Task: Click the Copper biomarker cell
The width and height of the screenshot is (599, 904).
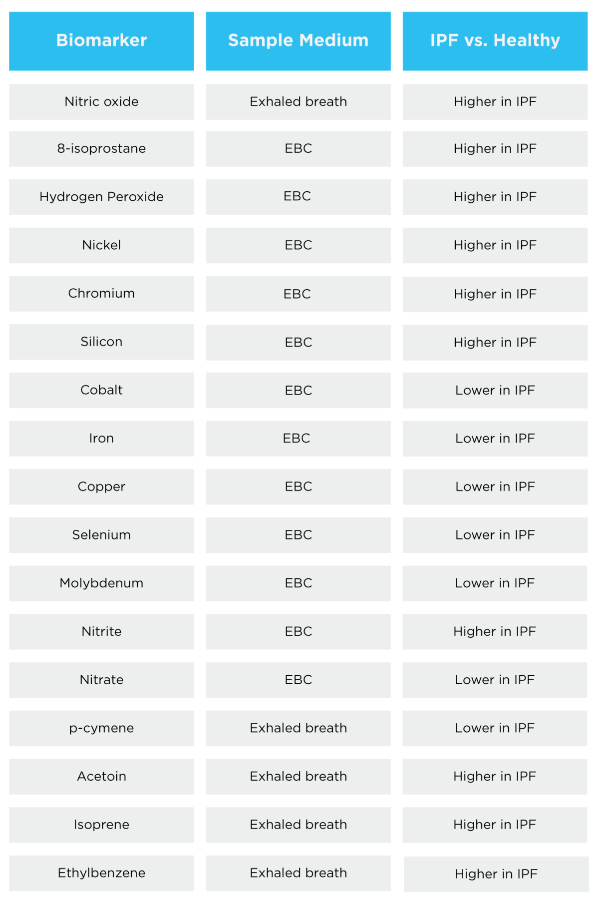Action: (x=101, y=486)
